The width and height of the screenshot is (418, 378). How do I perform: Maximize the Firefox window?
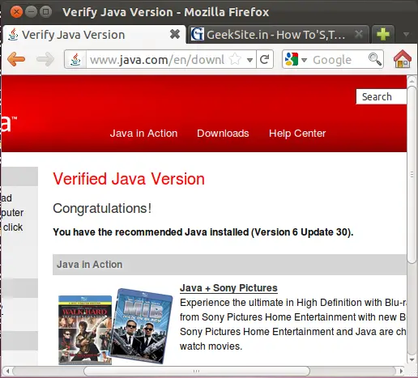pos(45,12)
